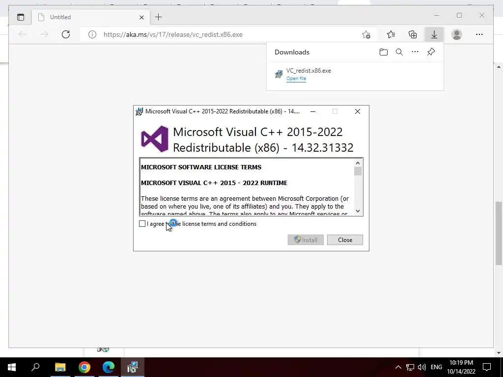Open network status tray icon

coord(410,367)
